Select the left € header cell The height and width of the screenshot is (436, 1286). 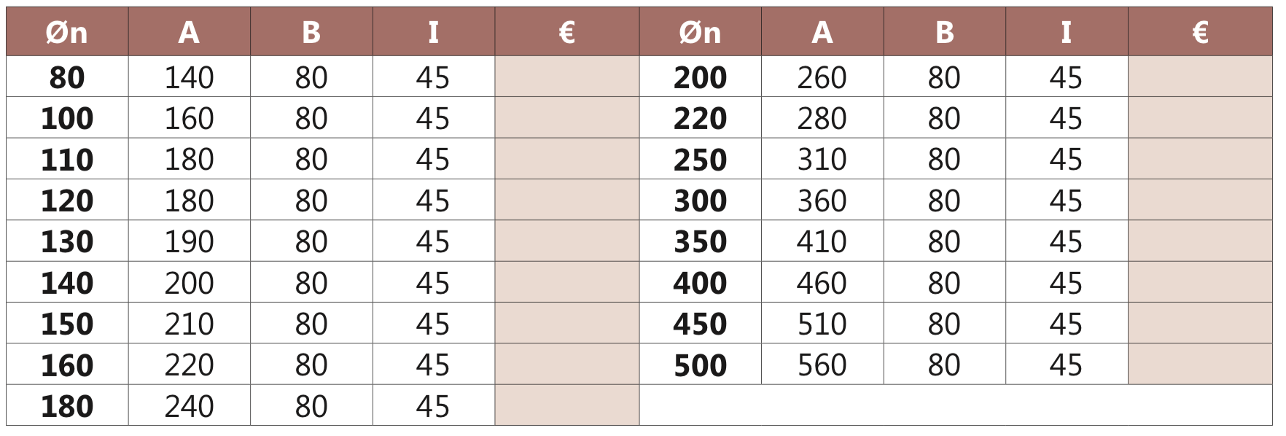tap(567, 32)
